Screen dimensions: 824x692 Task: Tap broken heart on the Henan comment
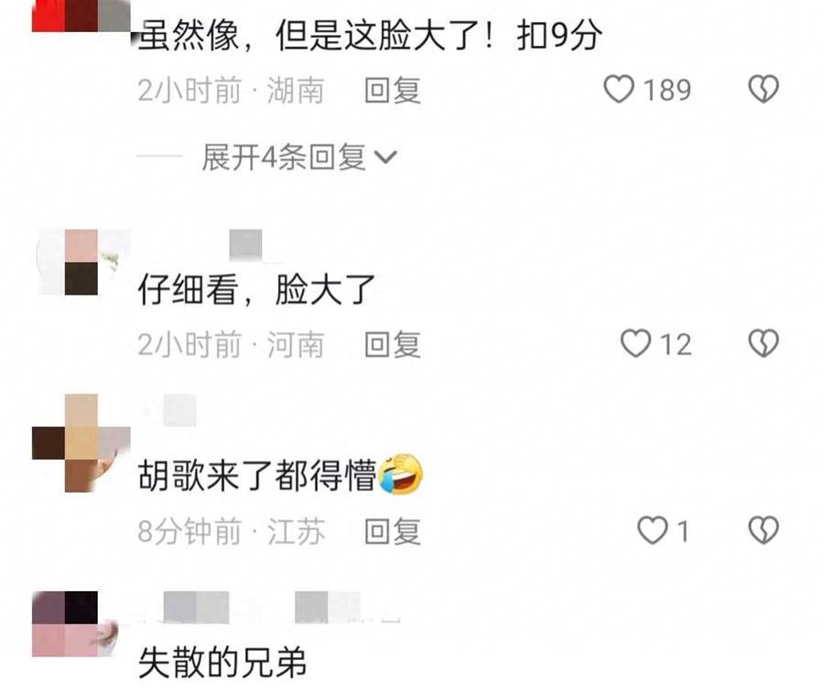tap(764, 343)
